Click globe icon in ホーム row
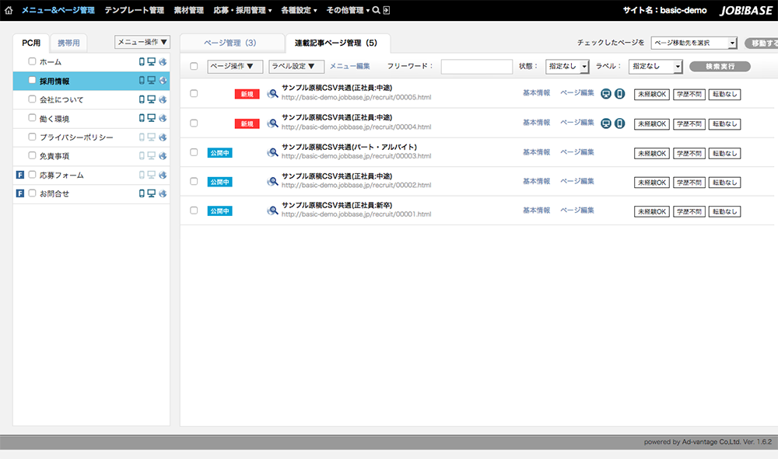This screenshot has width=778, height=459. (163, 62)
